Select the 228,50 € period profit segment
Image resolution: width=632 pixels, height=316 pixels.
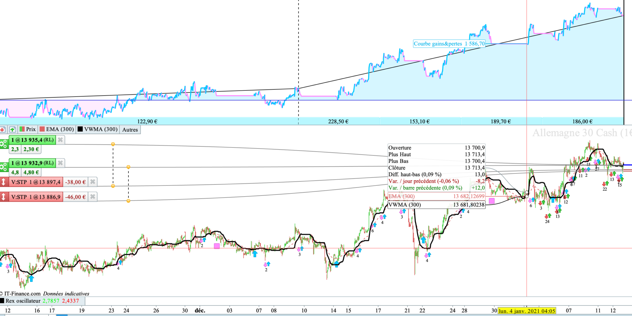[338, 122]
